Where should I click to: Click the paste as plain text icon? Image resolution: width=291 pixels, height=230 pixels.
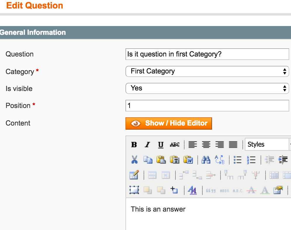click(175, 160)
